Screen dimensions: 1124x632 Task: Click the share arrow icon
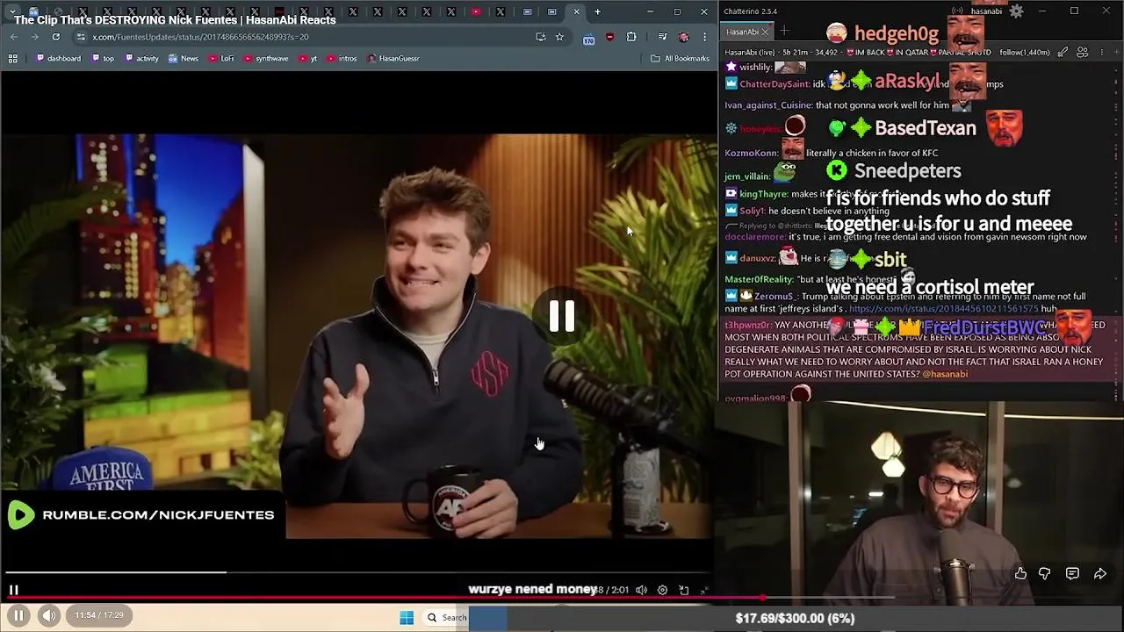tap(1100, 573)
